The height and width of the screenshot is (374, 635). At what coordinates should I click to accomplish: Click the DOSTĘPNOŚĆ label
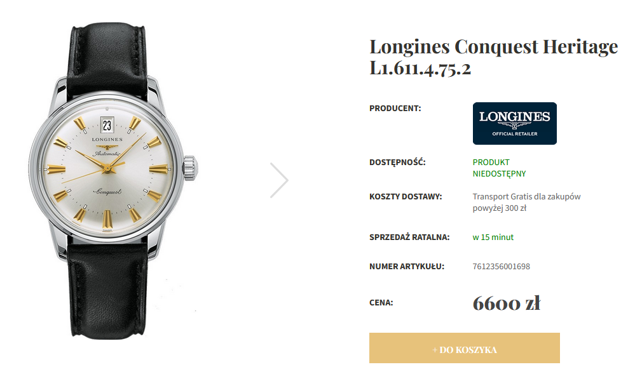point(397,163)
